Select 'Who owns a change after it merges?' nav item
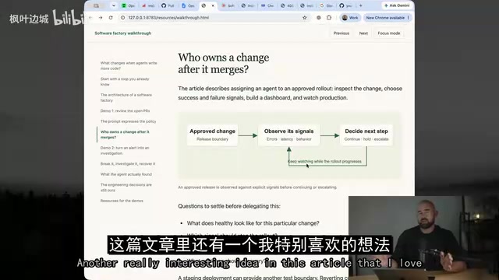This screenshot has height=280, width=499. tap(125, 135)
